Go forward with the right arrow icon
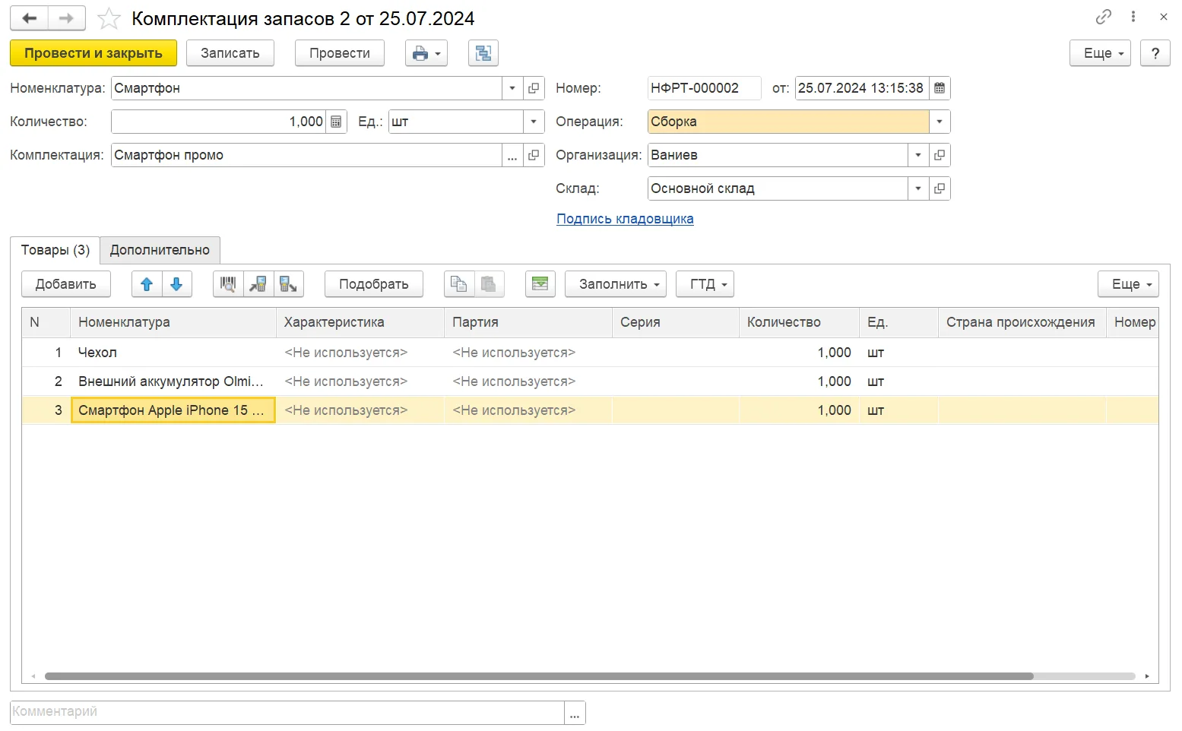1182x731 pixels. [67, 18]
